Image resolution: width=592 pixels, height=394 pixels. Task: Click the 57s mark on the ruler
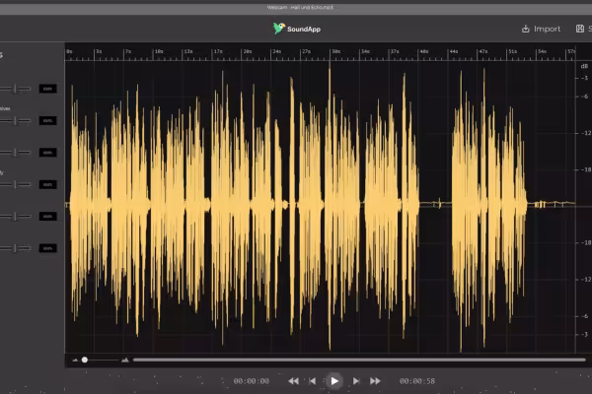point(571,51)
